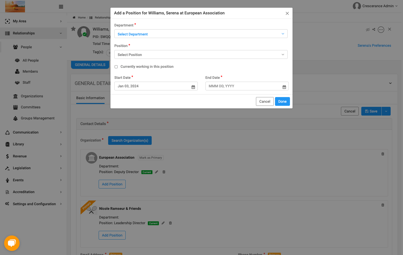Delete Leadership Director position trash icon
The image size is (403, 255).
pos(170,223)
